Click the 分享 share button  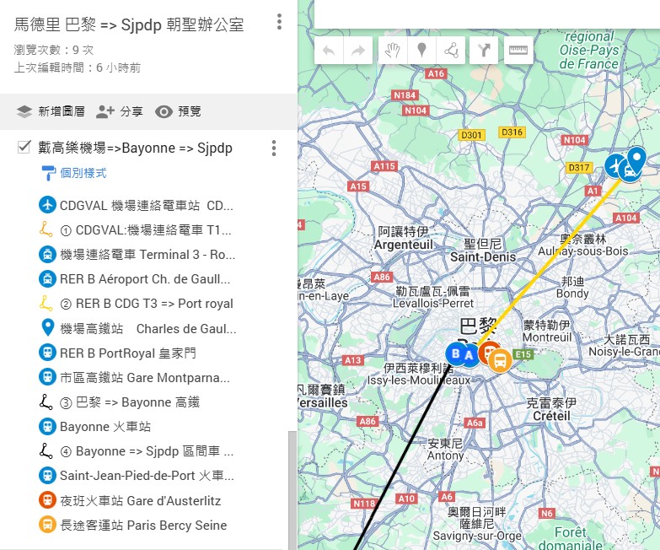pos(120,111)
